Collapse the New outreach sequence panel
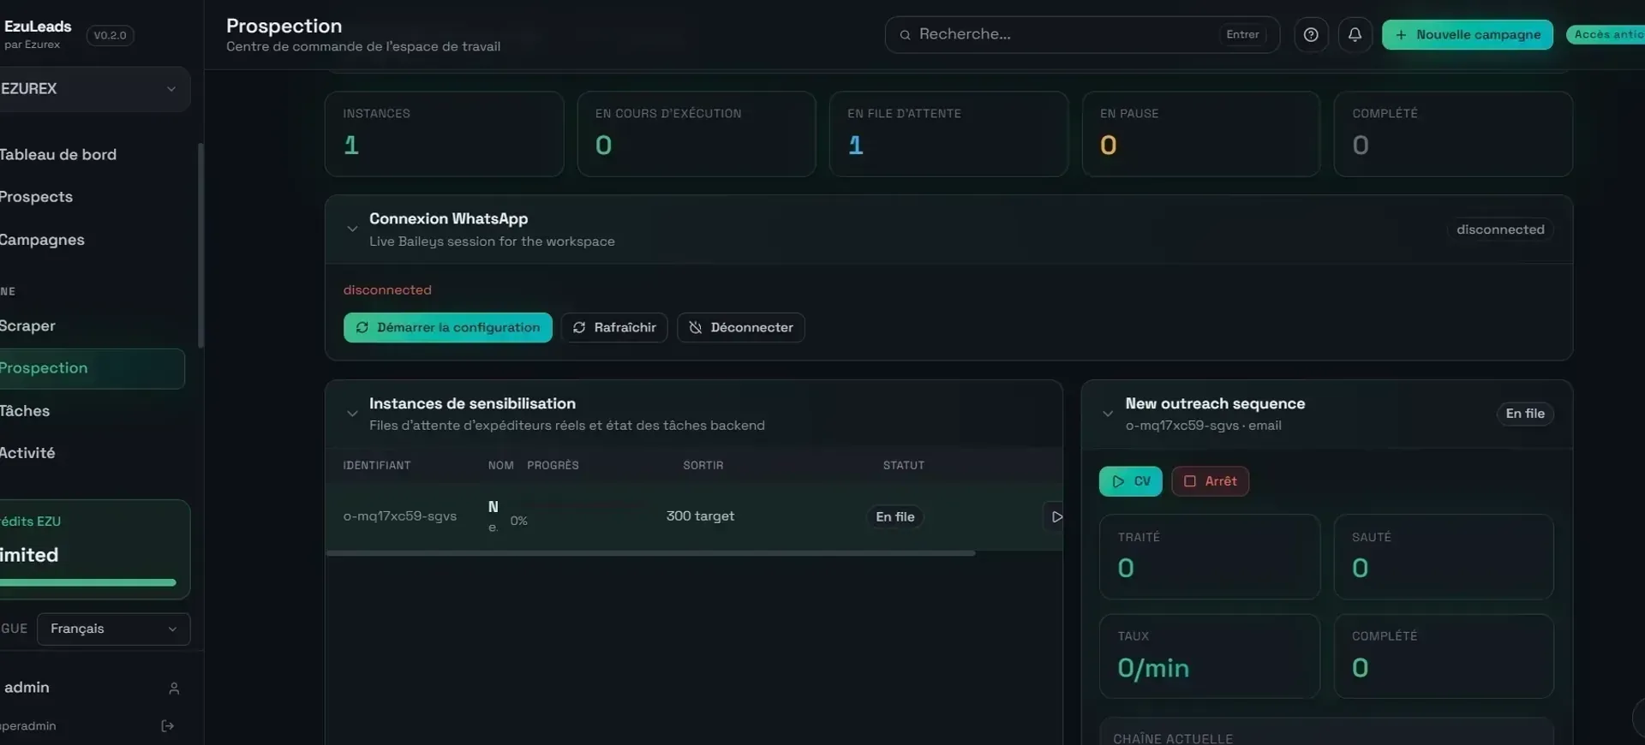The image size is (1645, 745). click(1108, 414)
